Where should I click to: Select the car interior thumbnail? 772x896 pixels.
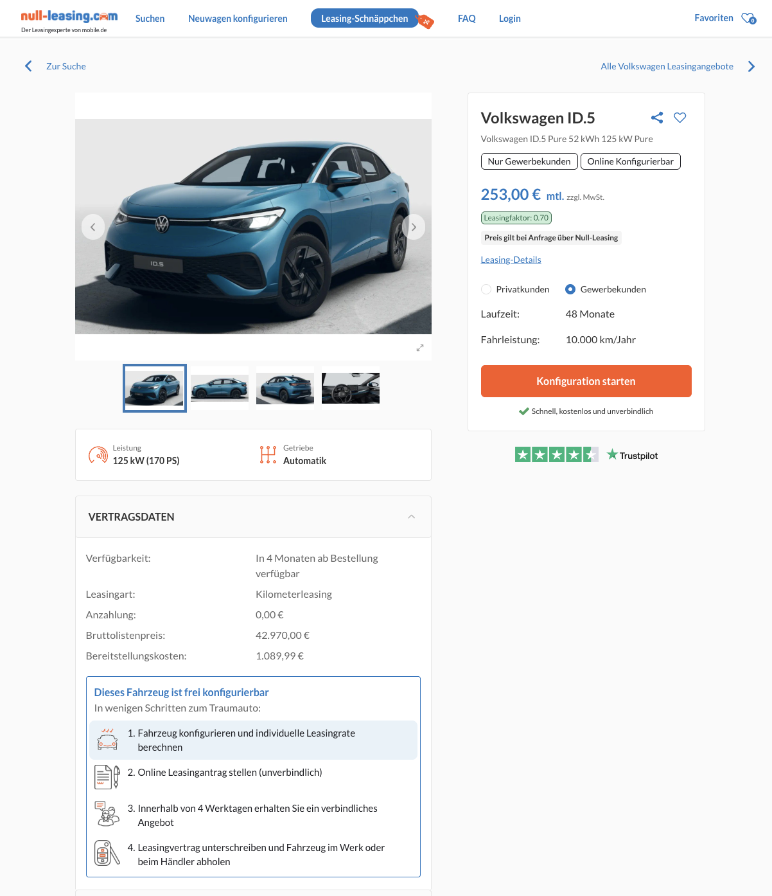click(351, 388)
